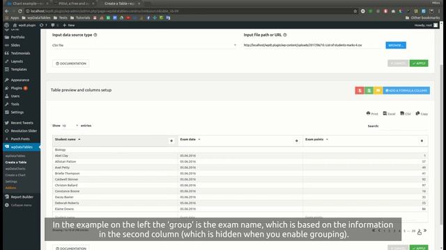Go back in browser history

7,11
